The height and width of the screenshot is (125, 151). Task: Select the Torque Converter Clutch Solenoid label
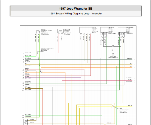[x=46, y=32]
